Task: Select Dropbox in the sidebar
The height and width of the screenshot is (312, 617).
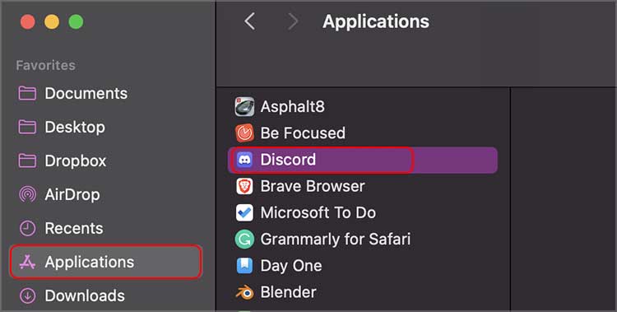Action: 63,161
